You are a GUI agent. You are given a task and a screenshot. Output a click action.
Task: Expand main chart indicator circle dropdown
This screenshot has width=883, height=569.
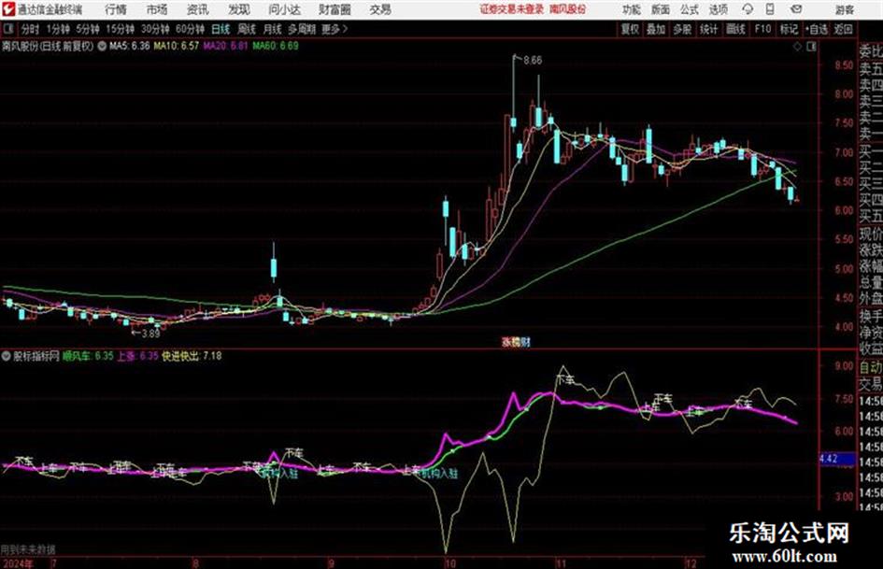click(102, 46)
